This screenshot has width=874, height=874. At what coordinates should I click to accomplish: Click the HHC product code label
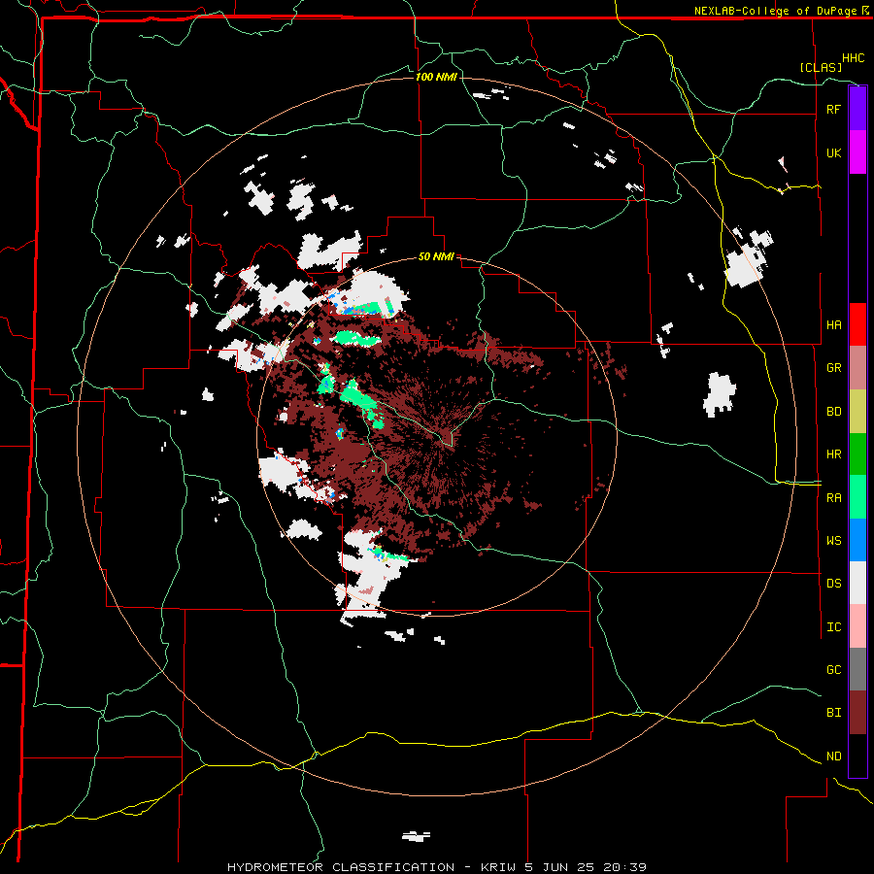[x=853, y=58]
